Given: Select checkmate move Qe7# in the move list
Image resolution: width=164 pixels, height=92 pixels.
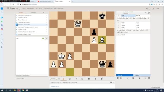Looking at the screenshot, I should 128,35.
